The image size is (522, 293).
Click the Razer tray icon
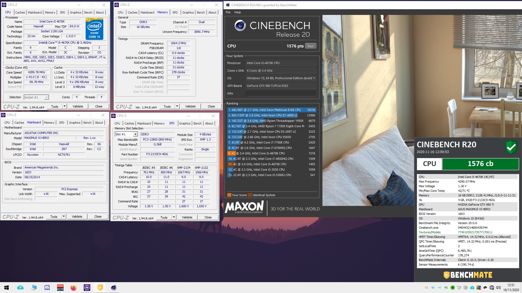(x=453, y=288)
